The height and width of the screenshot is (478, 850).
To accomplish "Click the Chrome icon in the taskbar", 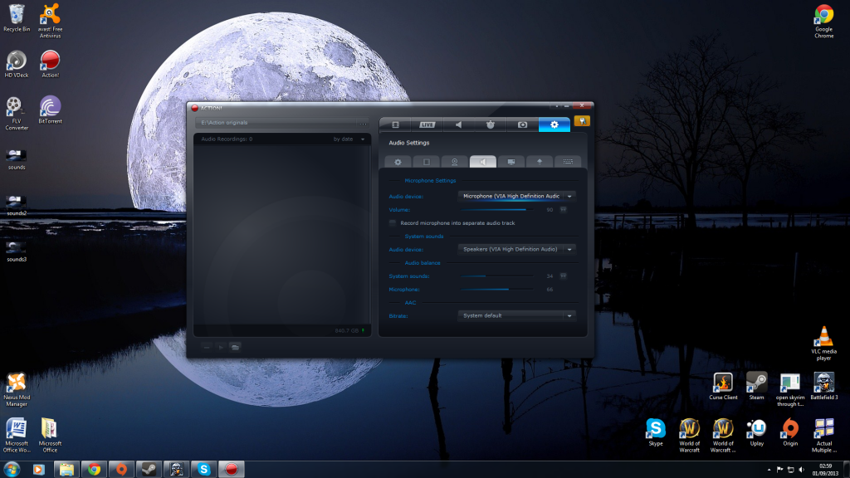I will pyautogui.click(x=95, y=470).
